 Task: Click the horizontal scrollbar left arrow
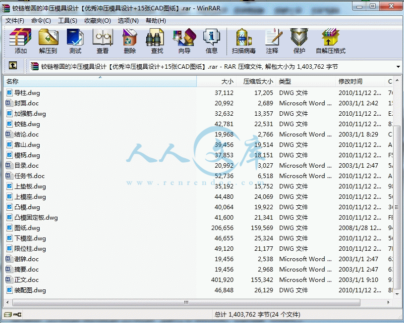[7, 302]
